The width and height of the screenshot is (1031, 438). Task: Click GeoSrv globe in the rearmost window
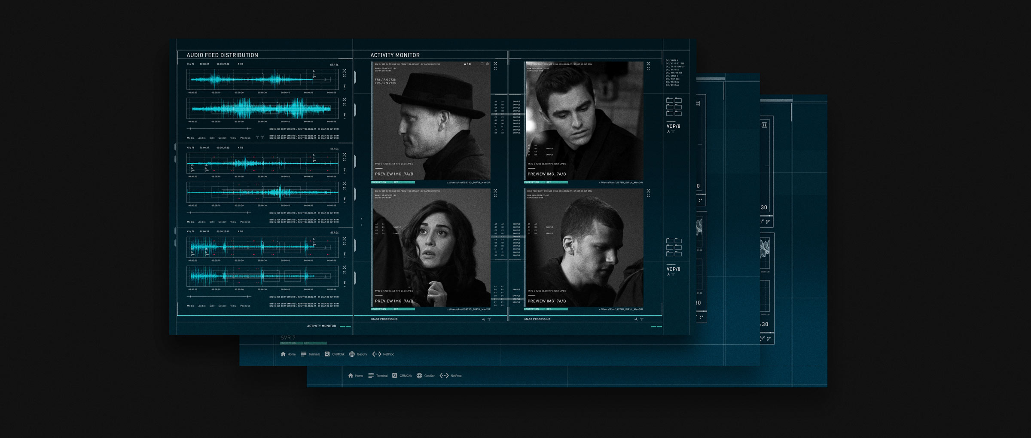coord(419,376)
